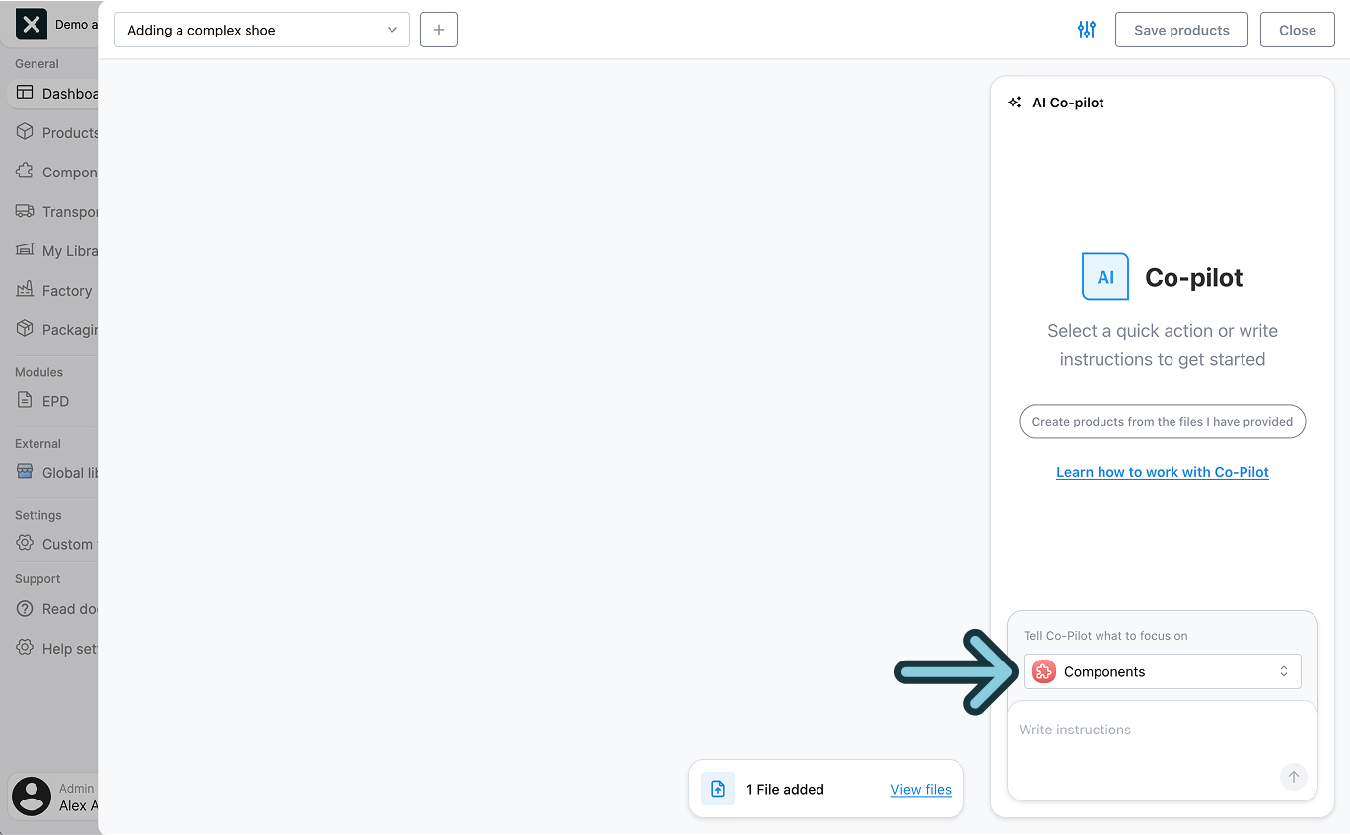Viewport: 1350px width, 835px height.
Task: Open the Factory chart icon
Action: [23, 290]
